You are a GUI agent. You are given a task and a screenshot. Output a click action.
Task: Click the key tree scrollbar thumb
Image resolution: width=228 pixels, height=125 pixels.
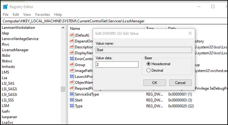(x=63, y=89)
